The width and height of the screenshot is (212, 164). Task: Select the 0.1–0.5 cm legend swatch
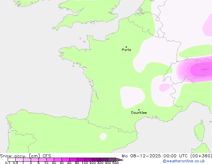12,160
